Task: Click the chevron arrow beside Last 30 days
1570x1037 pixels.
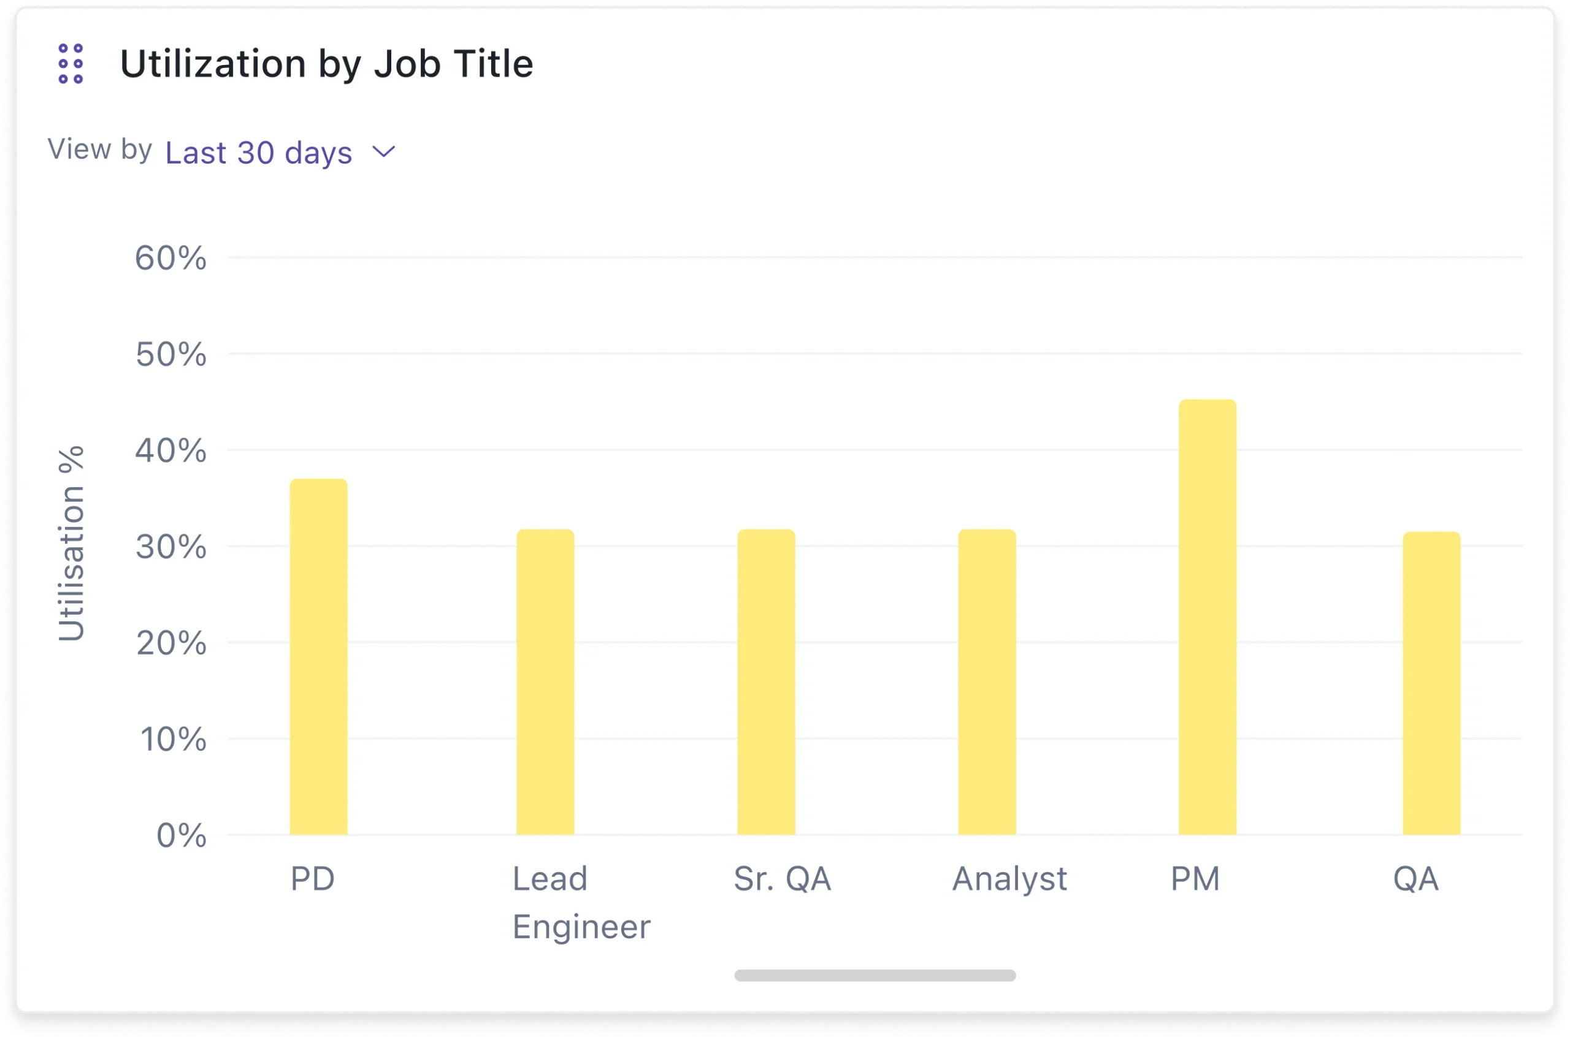Action: tap(384, 152)
